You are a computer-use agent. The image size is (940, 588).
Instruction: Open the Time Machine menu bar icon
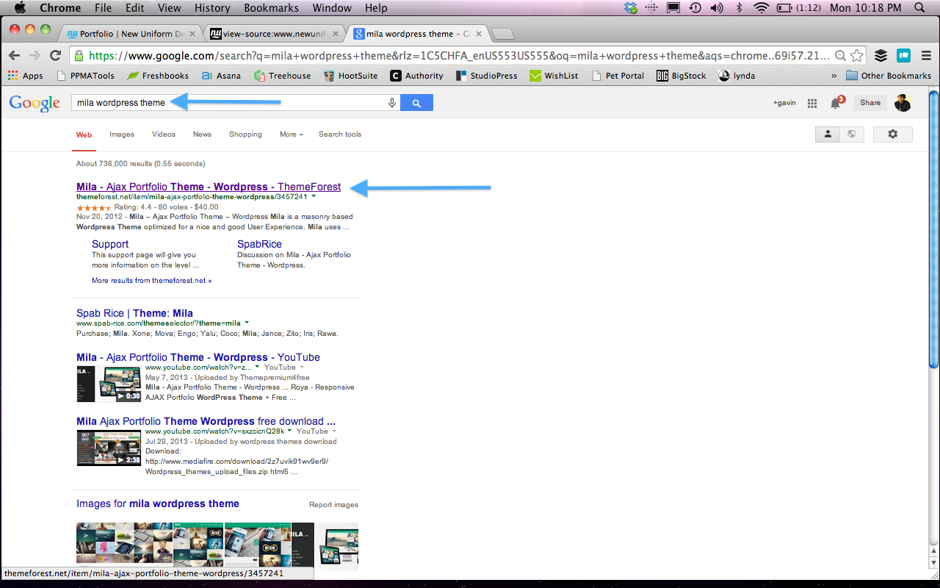[x=695, y=8]
